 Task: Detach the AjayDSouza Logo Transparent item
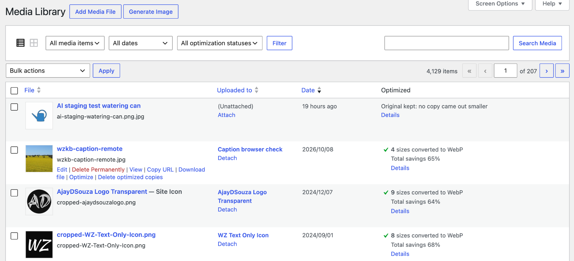coord(227,210)
